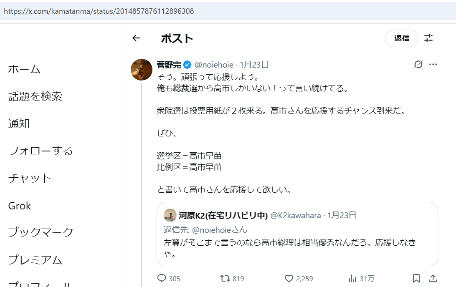The width and height of the screenshot is (456, 287).
Task: Open the post's three-dot more menu
Action: click(433, 64)
